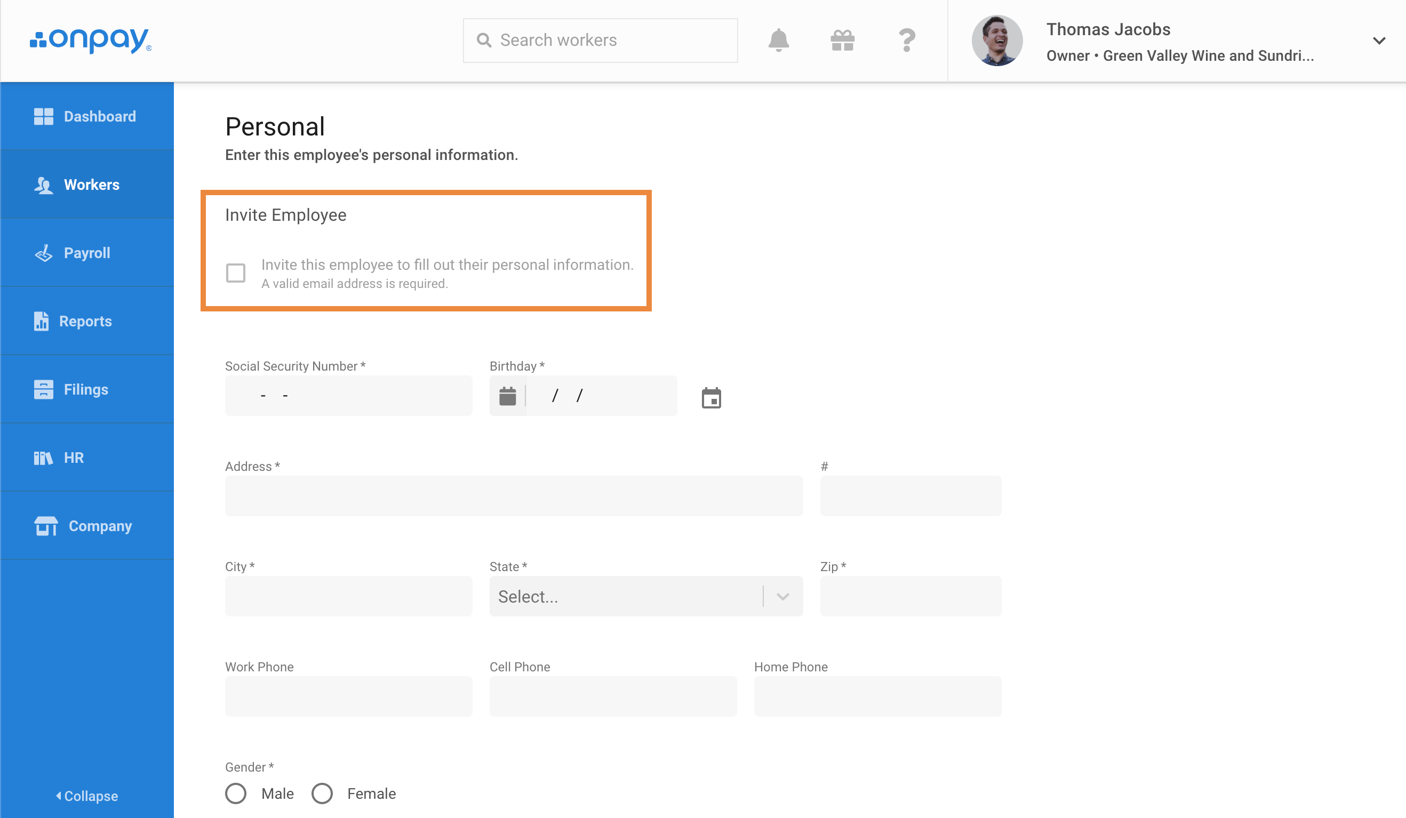Open the Filings section
The width and height of the screenshot is (1406, 818).
pos(87,389)
